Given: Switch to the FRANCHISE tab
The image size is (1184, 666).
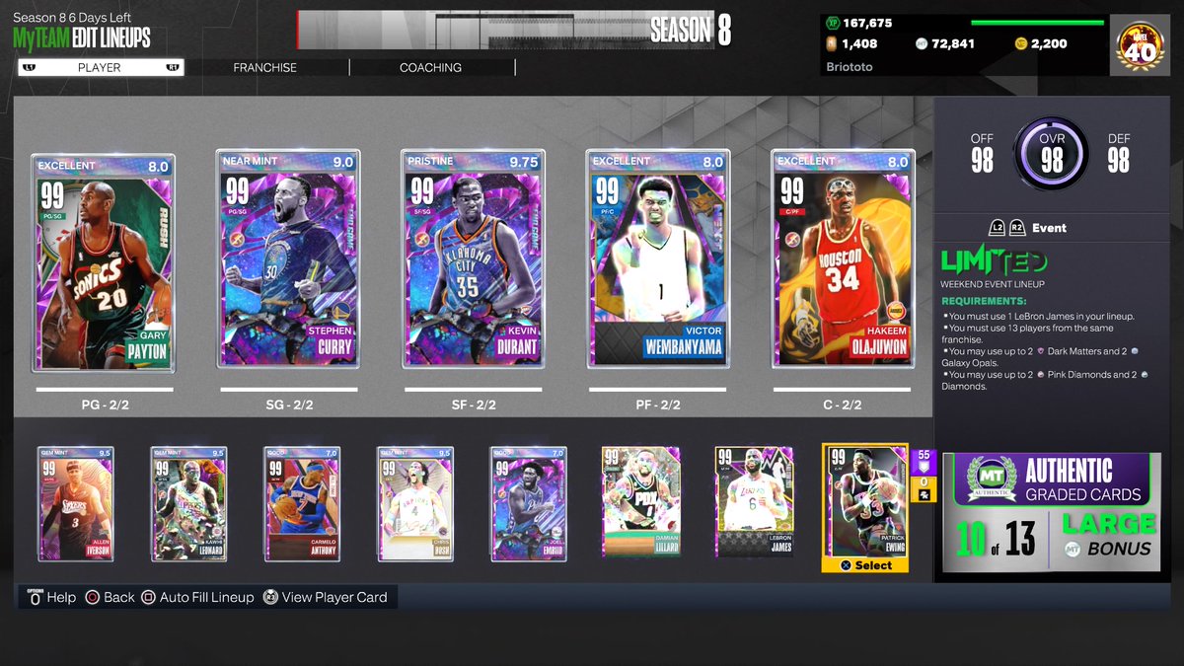Looking at the screenshot, I should tap(263, 67).
